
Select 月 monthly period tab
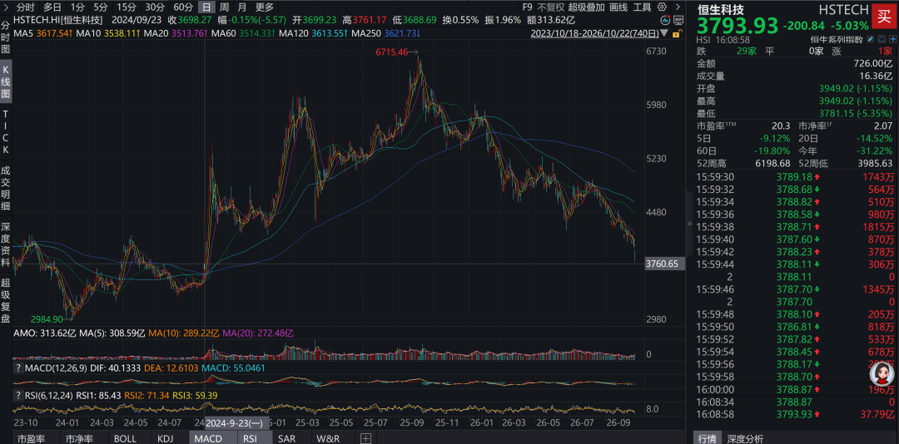point(242,7)
